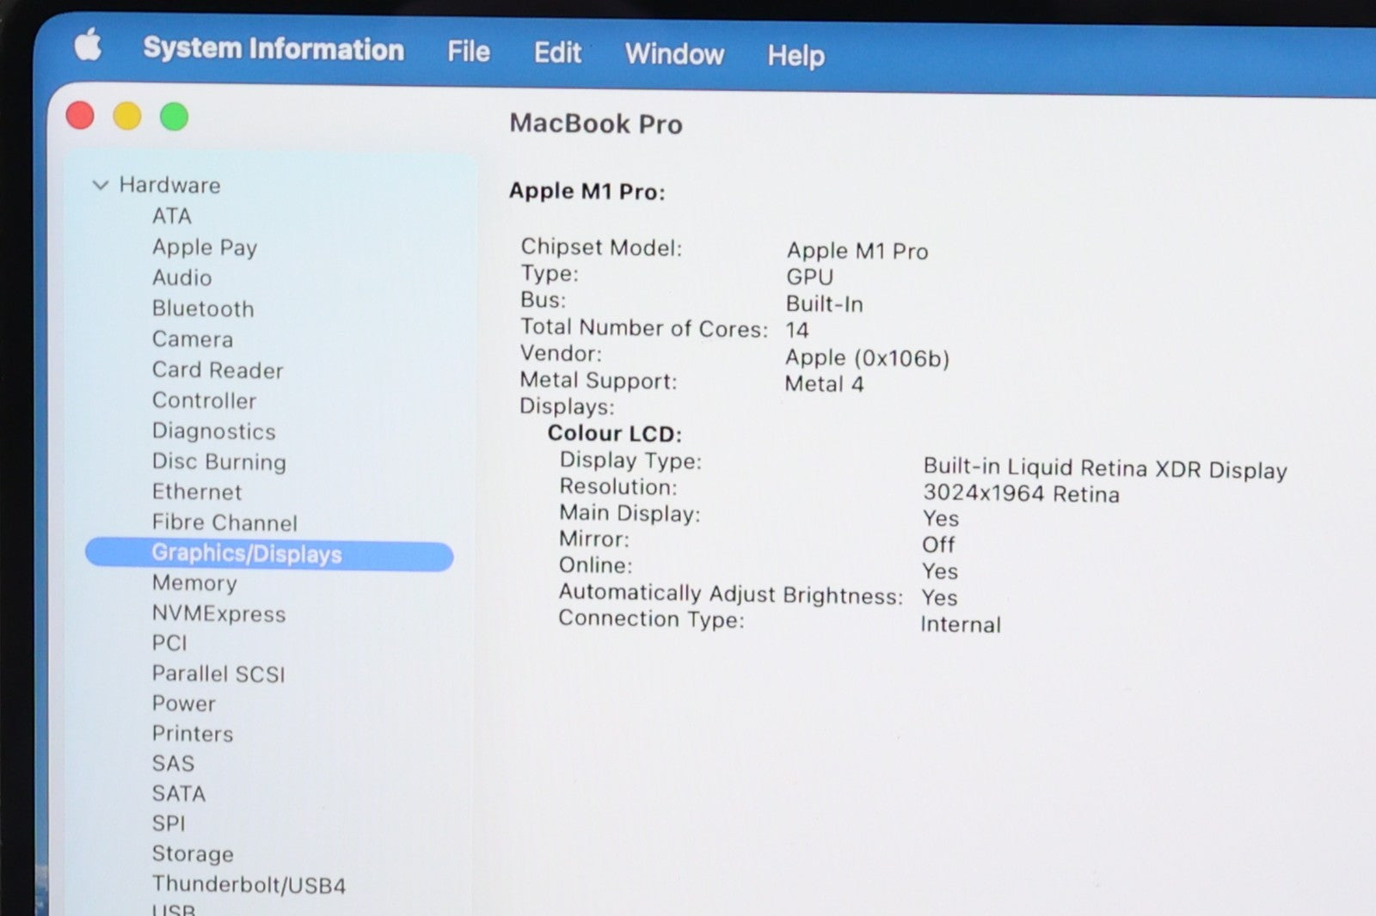Open the File menu

coord(468,52)
